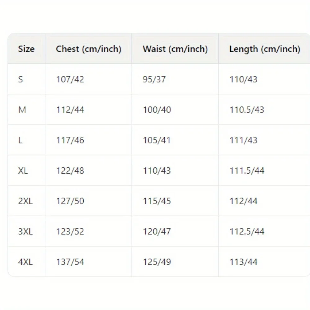Click chest value 112/44 for size M
Screen dimensions: 310x310
point(70,110)
